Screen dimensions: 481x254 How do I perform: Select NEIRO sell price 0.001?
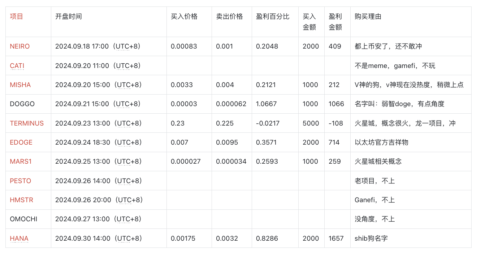tap(225, 46)
